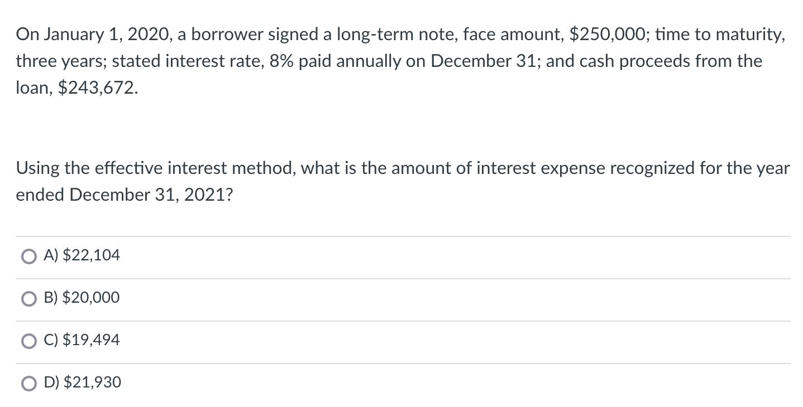Select the radio button for option D

pos(28,383)
